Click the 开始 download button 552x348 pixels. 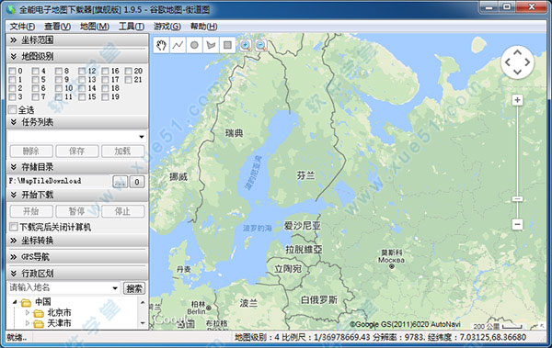[31, 211]
